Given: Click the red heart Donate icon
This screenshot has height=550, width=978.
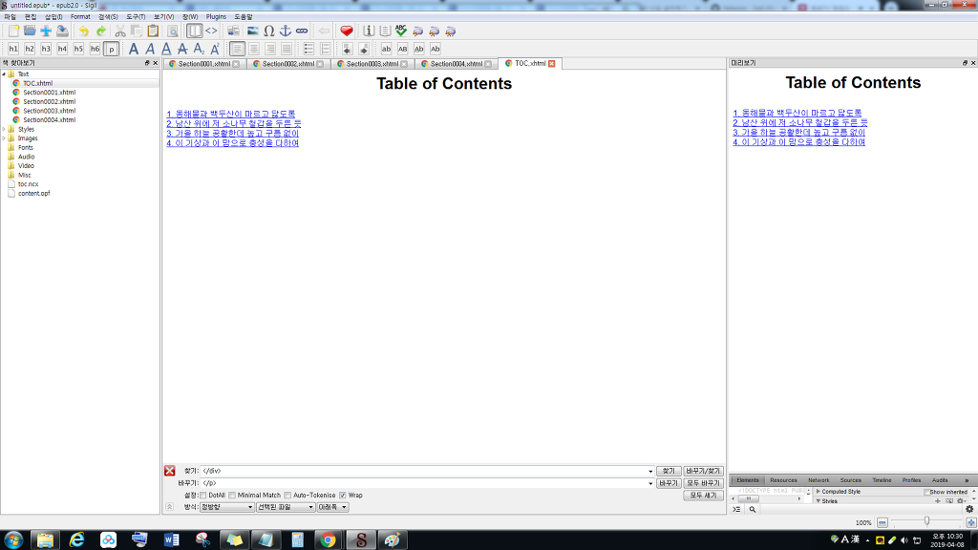Looking at the screenshot, I should click(x=347, y=31).
